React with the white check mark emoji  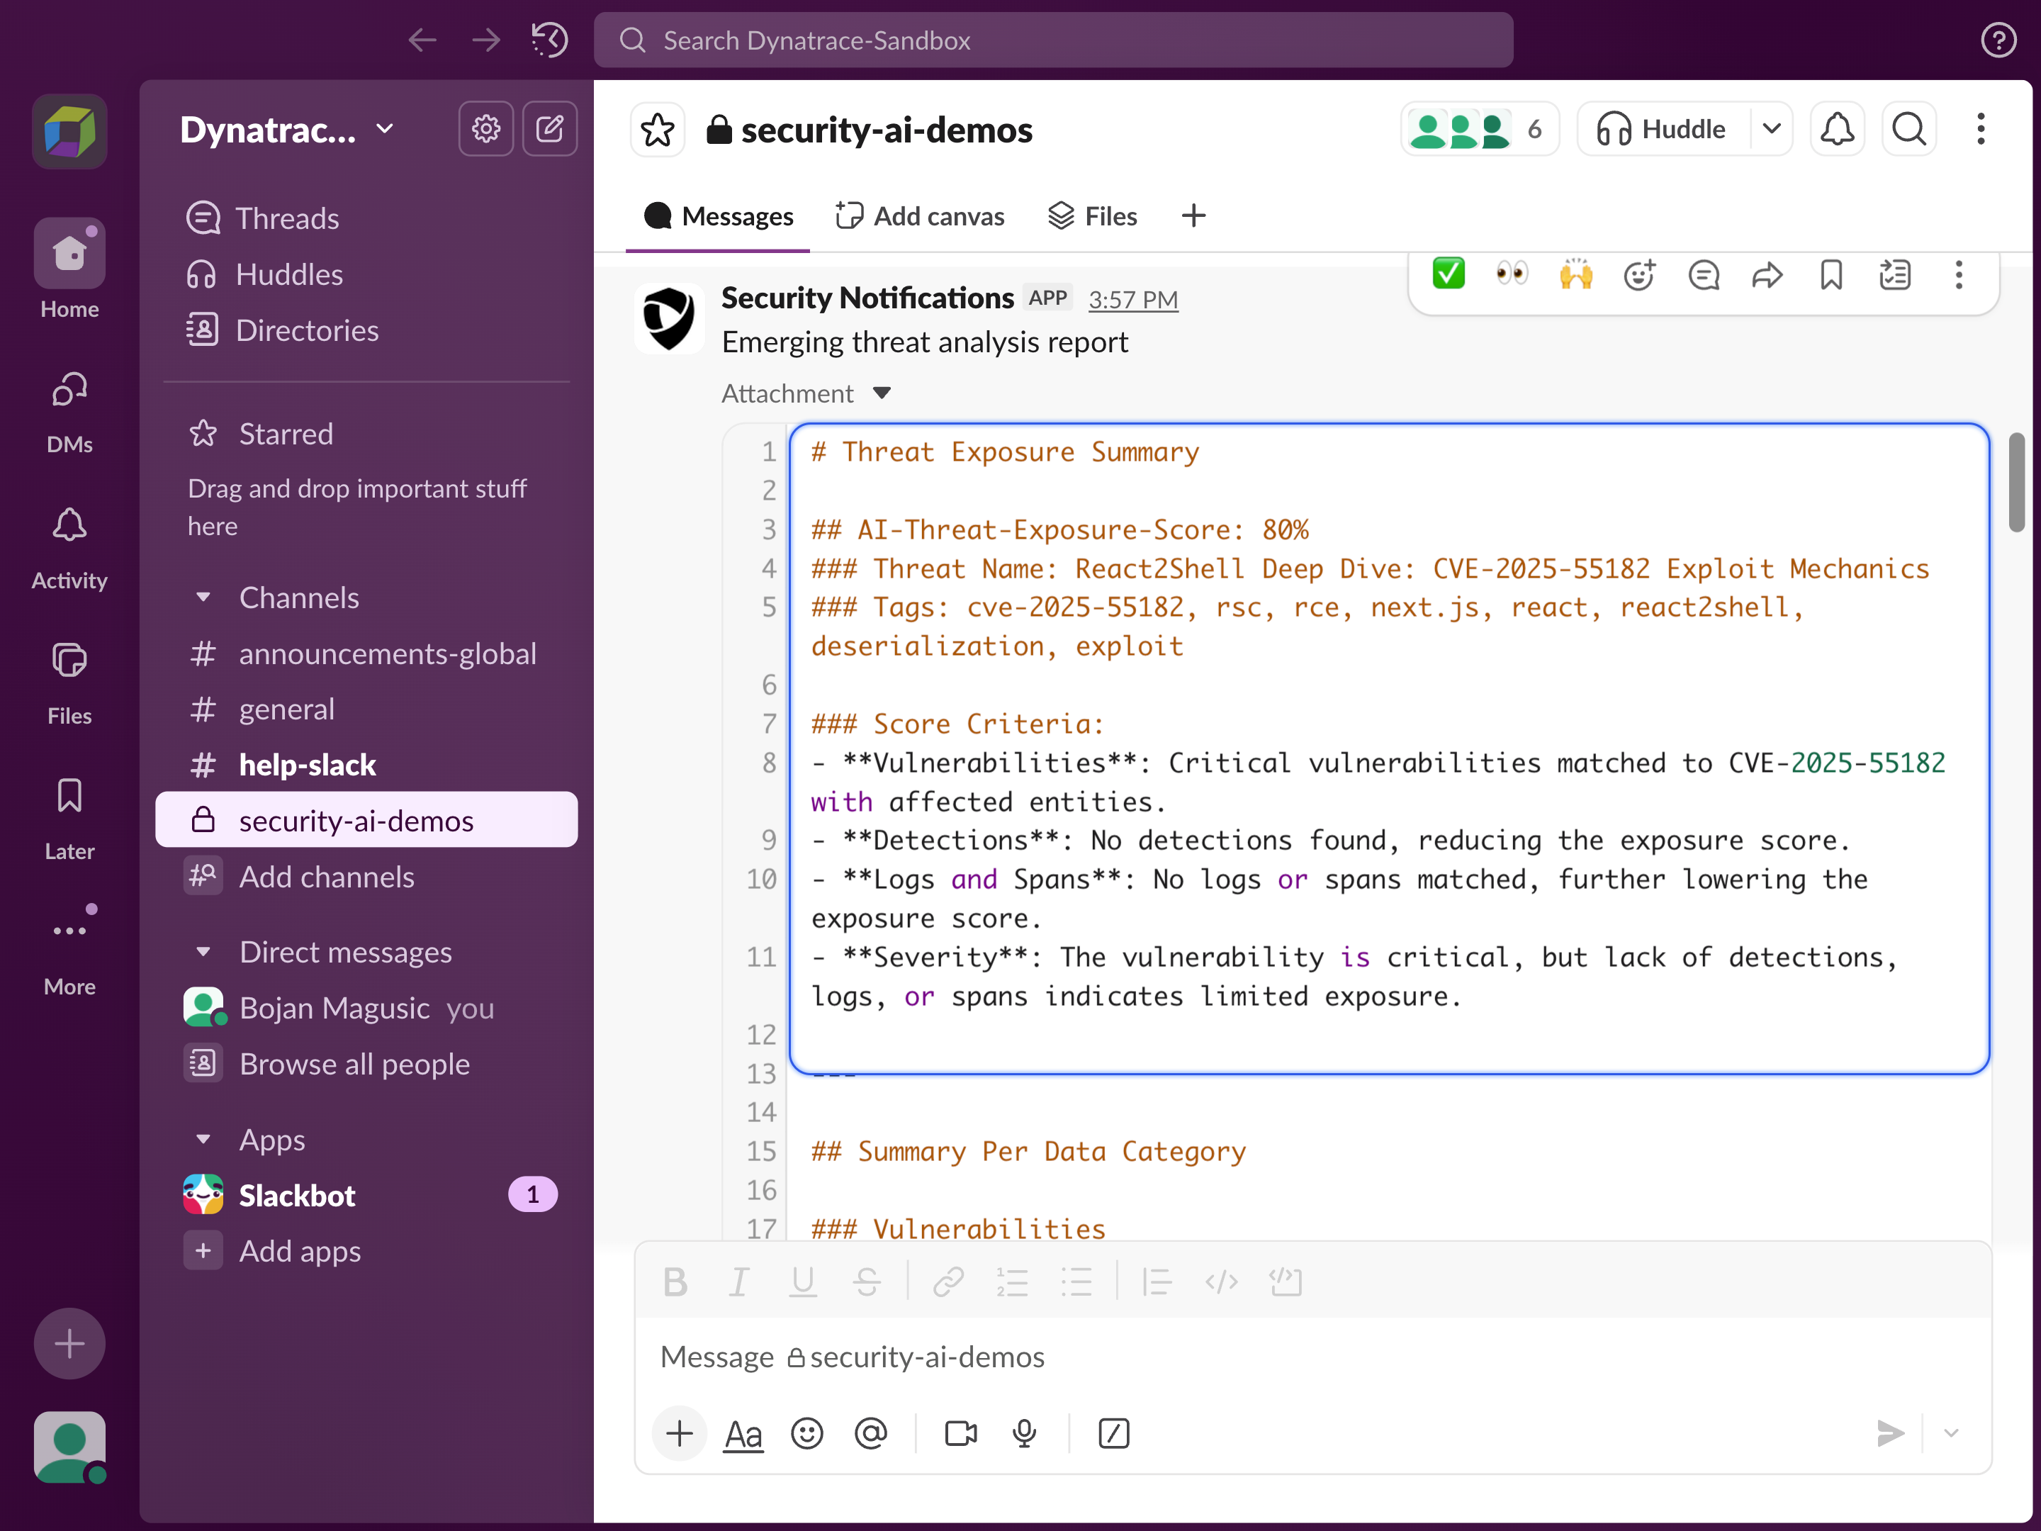pyautogui.click(x=1448, y=274)
